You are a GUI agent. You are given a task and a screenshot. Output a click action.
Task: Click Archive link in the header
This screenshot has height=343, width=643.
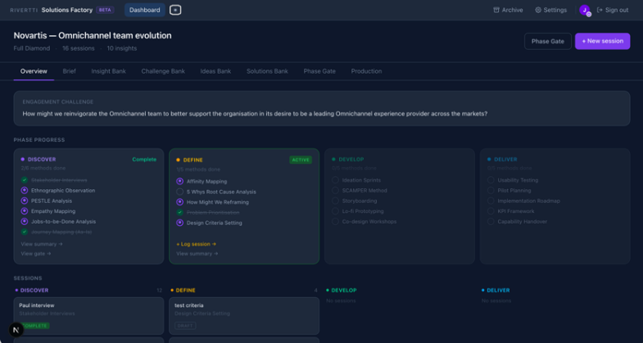pos(508,10)
